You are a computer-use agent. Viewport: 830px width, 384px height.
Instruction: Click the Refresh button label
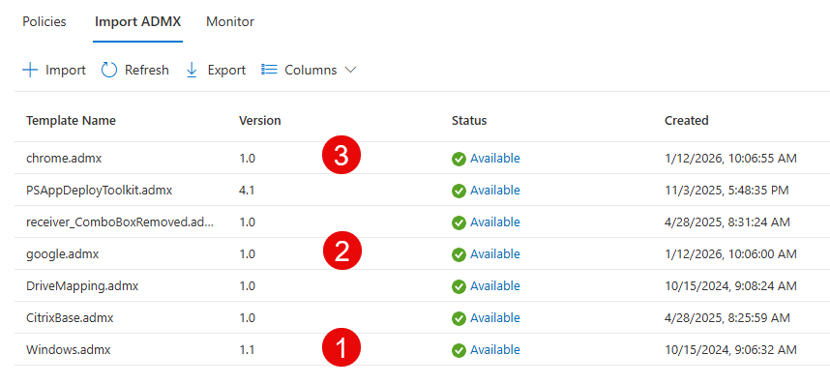tap(147, 71)
